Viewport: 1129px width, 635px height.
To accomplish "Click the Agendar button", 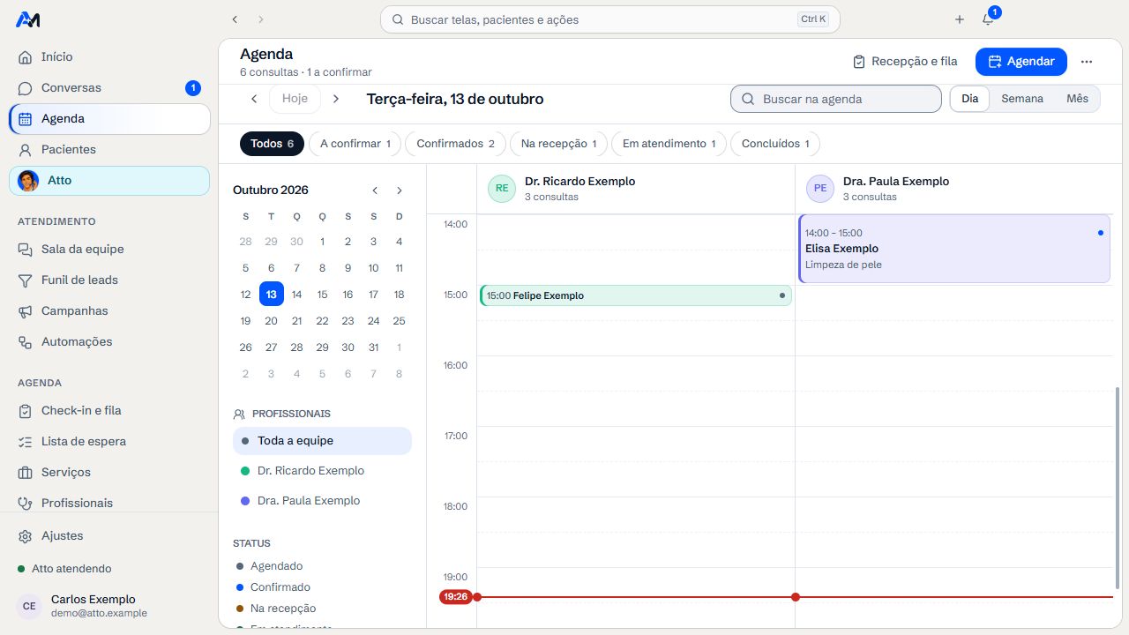I will click(x=1021, y=62).
